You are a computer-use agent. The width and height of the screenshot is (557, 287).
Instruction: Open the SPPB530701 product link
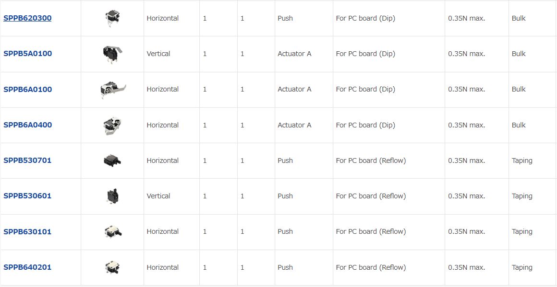tap(27, 161)
